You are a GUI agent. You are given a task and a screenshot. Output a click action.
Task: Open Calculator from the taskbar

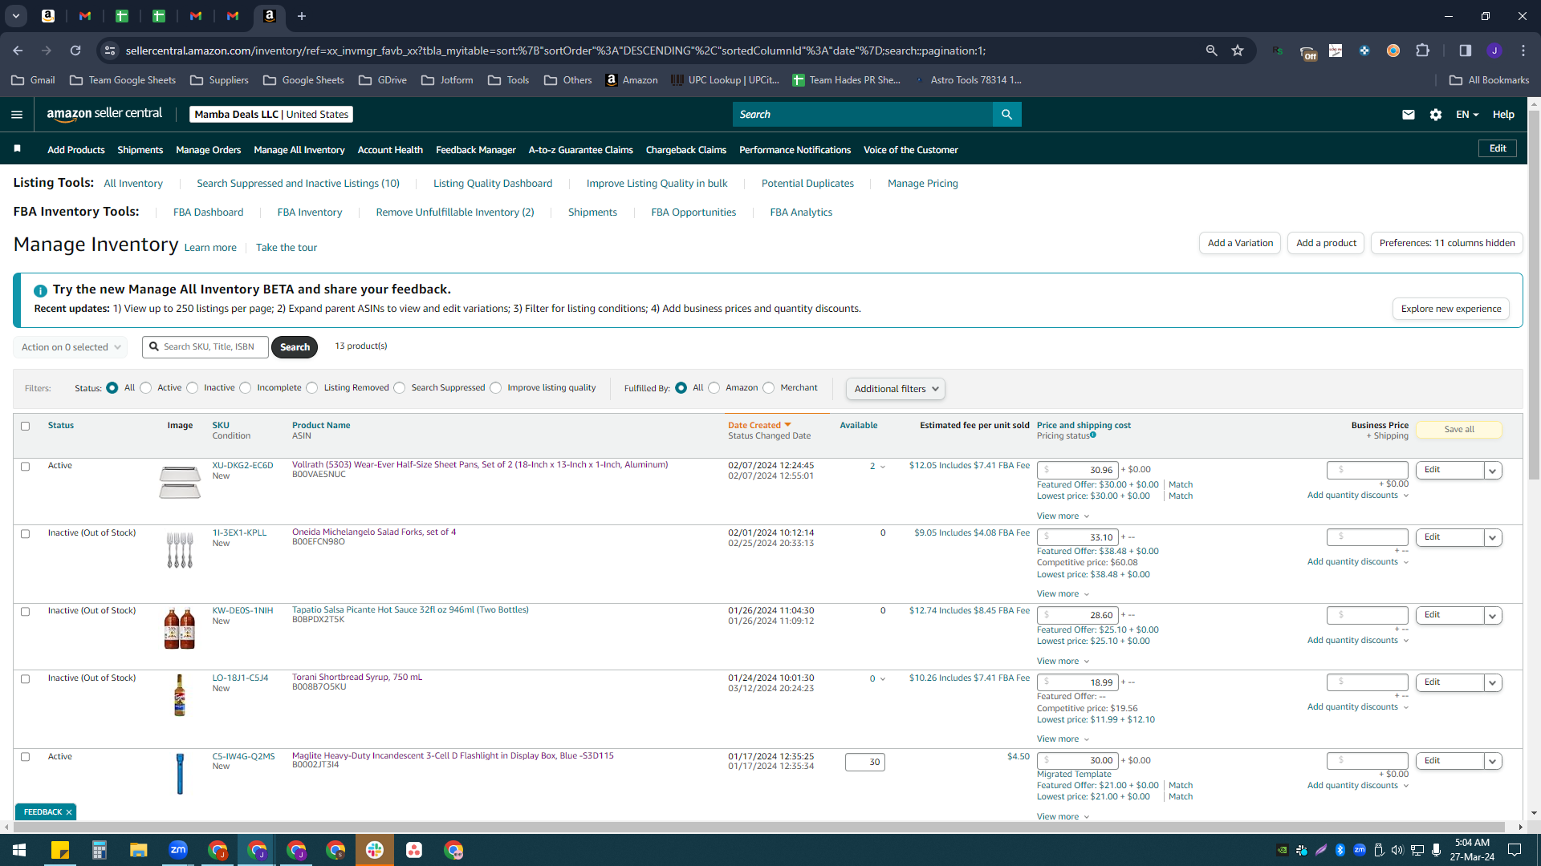point(100,850)
